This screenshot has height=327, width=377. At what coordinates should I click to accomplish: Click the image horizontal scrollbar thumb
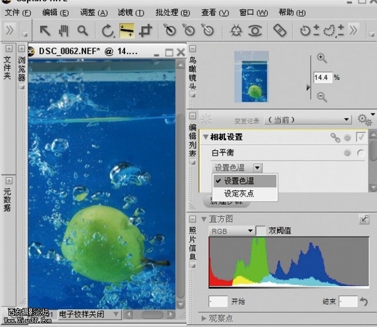tap(152, 315)
